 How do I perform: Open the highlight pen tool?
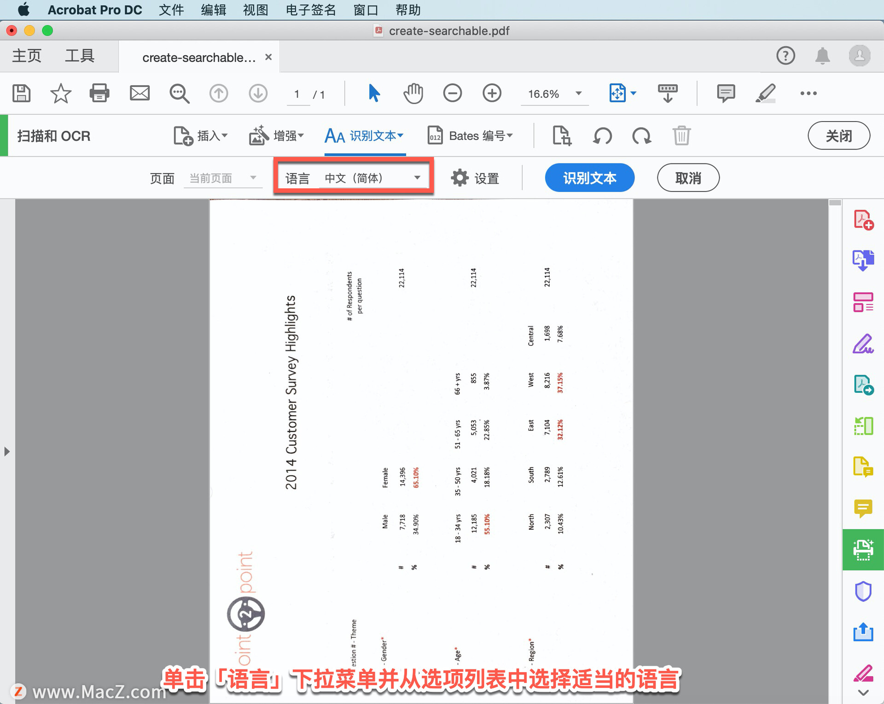[765, 93]
